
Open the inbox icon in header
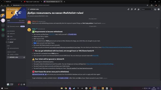pos(155,9)
